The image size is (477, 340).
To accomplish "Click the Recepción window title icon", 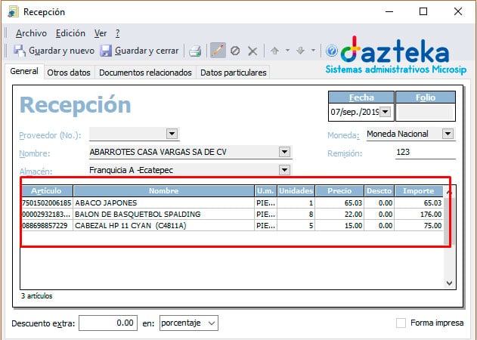I will 14,12.
